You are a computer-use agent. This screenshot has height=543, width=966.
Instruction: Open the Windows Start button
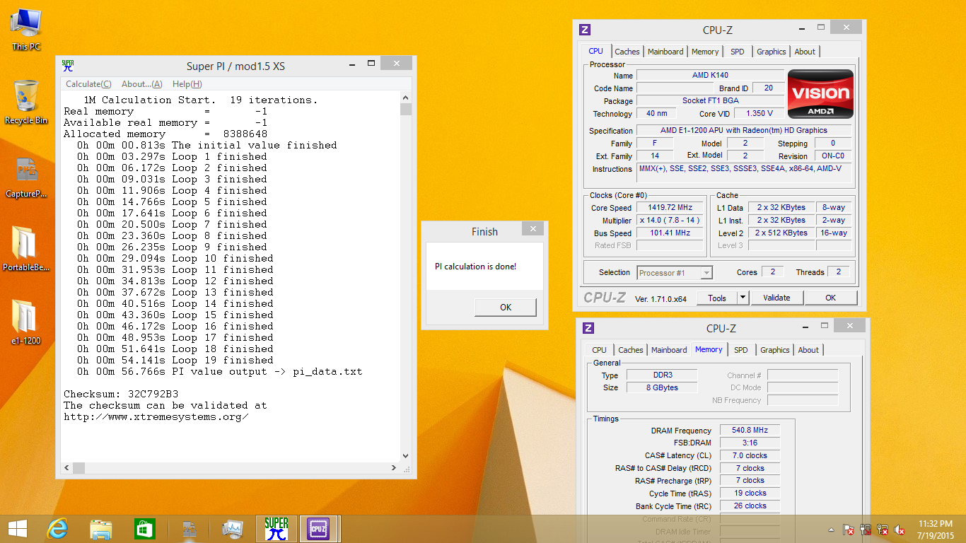click(18, 529)
